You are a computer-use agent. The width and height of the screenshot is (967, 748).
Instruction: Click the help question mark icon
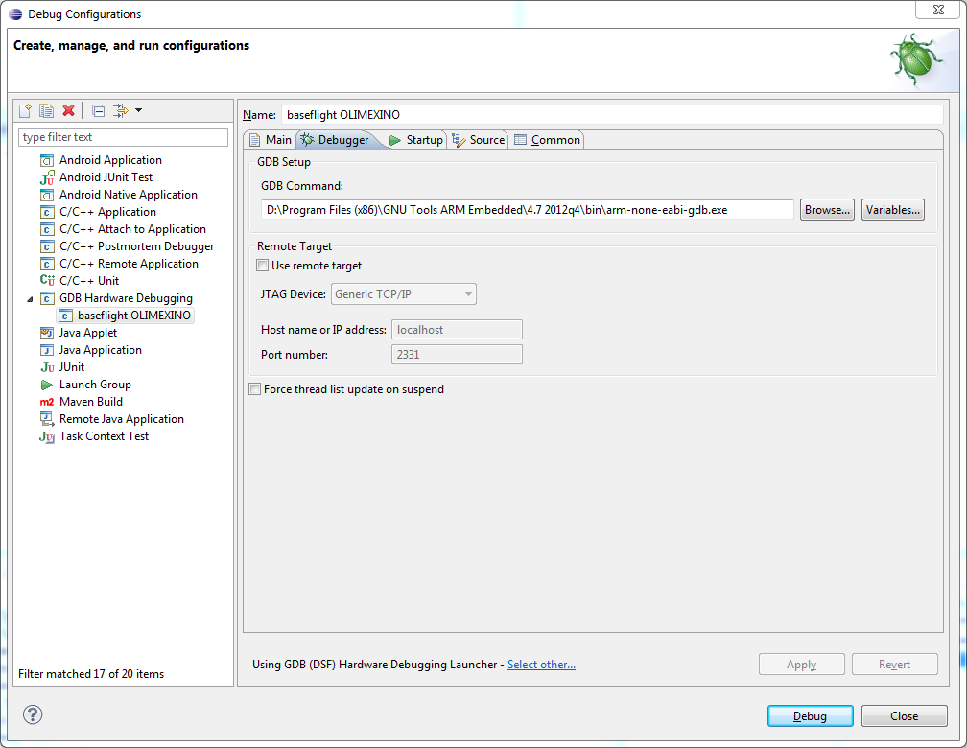coord(32,714)
